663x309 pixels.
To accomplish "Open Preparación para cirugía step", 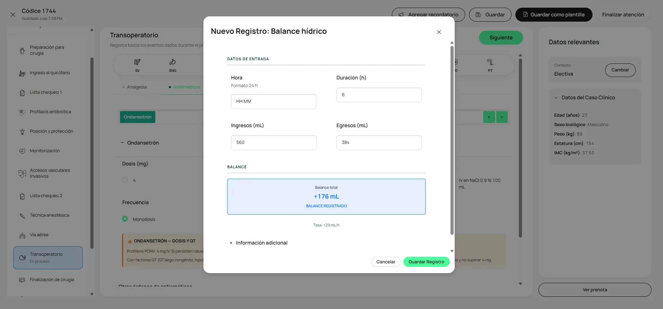I will [x=48, y=51].
